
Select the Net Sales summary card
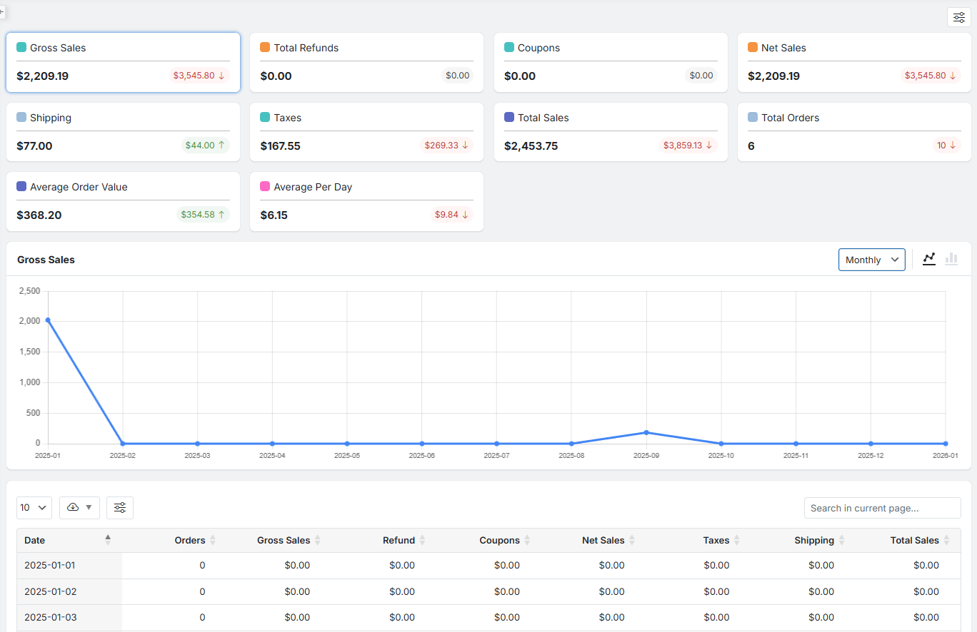853,62
